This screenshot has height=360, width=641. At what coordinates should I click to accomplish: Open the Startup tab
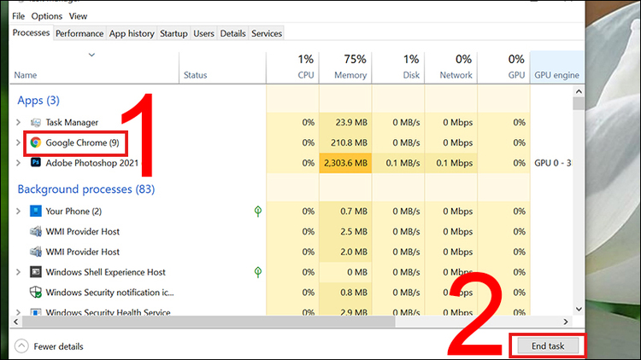(173, 33)
